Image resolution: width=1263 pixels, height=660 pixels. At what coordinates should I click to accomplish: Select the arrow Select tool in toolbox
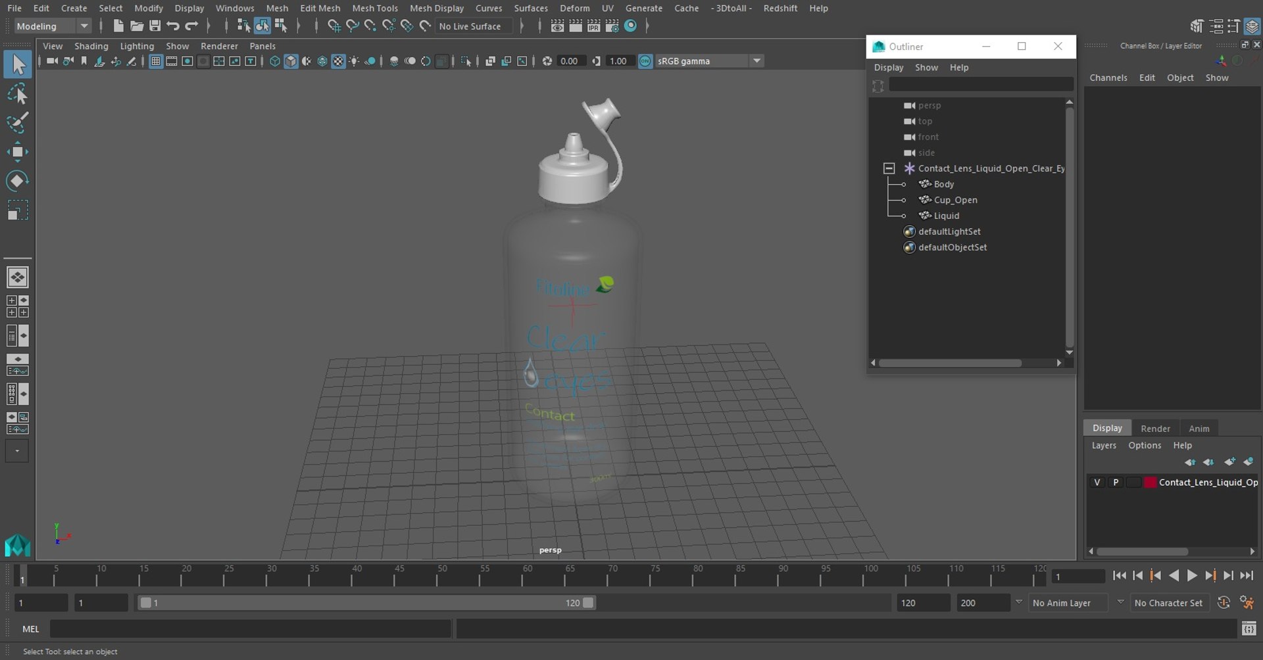click(x=18, y=64)
